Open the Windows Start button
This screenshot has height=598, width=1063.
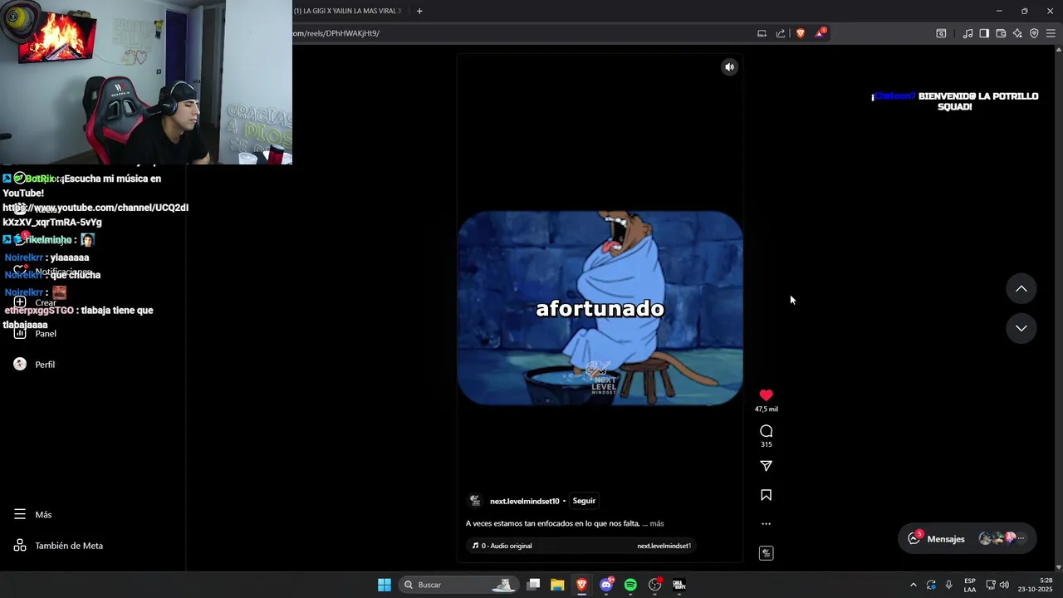point(385,585)
